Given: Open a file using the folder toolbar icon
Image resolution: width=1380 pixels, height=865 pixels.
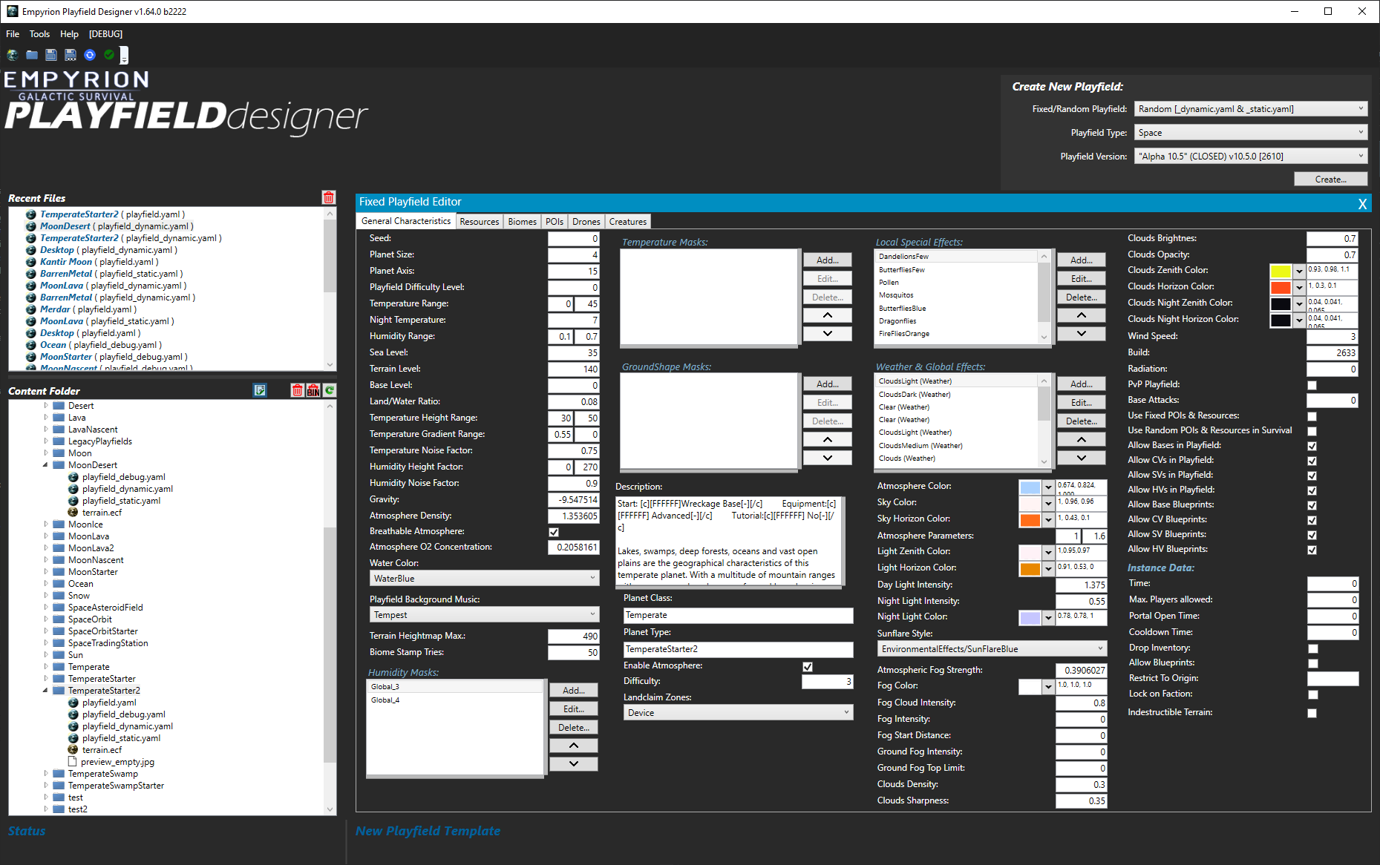Looking at the screenshot, I should pos(31,55).
